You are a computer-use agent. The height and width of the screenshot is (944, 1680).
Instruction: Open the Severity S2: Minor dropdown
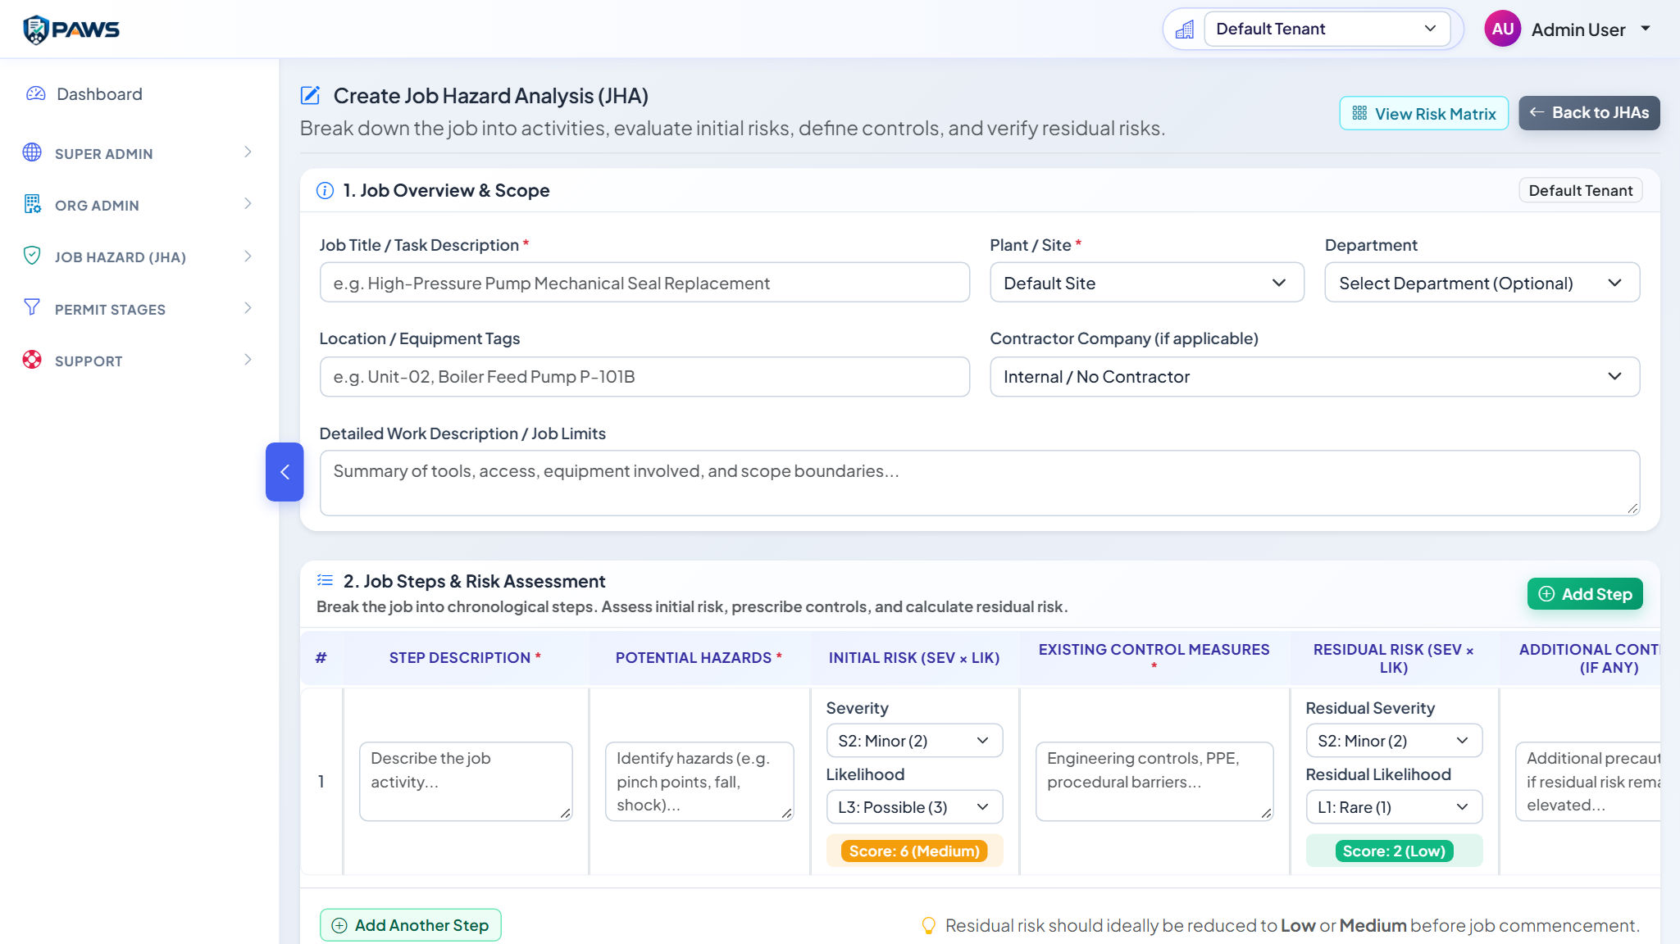914,741
